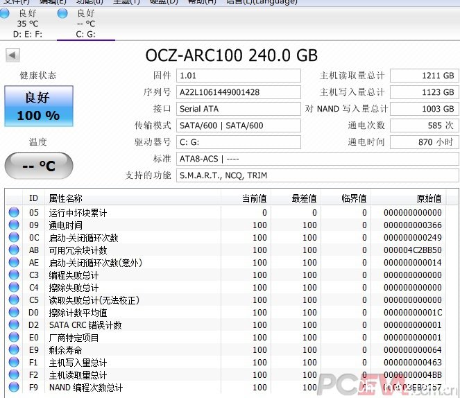Click the 当前值 column header
This screenshot has height=398, width=460.
click(246, 198)
